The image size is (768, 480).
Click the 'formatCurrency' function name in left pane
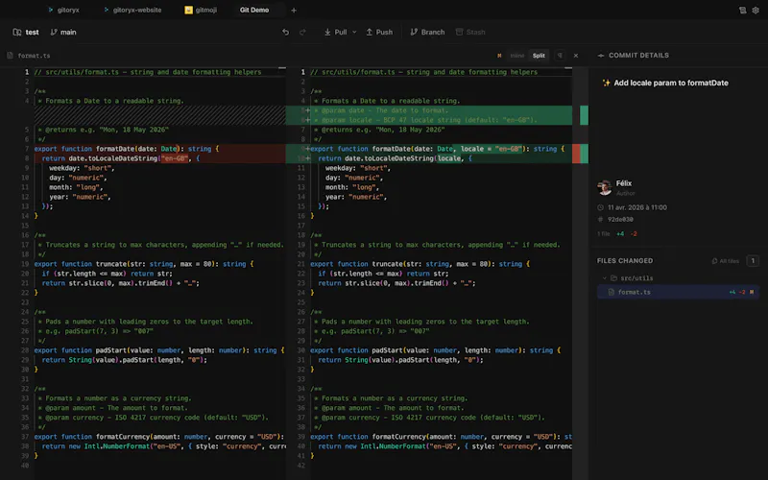coord(123,437)
